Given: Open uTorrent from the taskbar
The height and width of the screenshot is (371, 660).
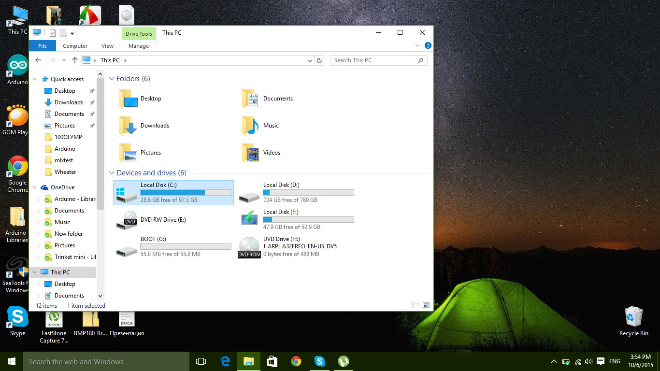Looking at the screenshot, I should (x=343, y=361).
